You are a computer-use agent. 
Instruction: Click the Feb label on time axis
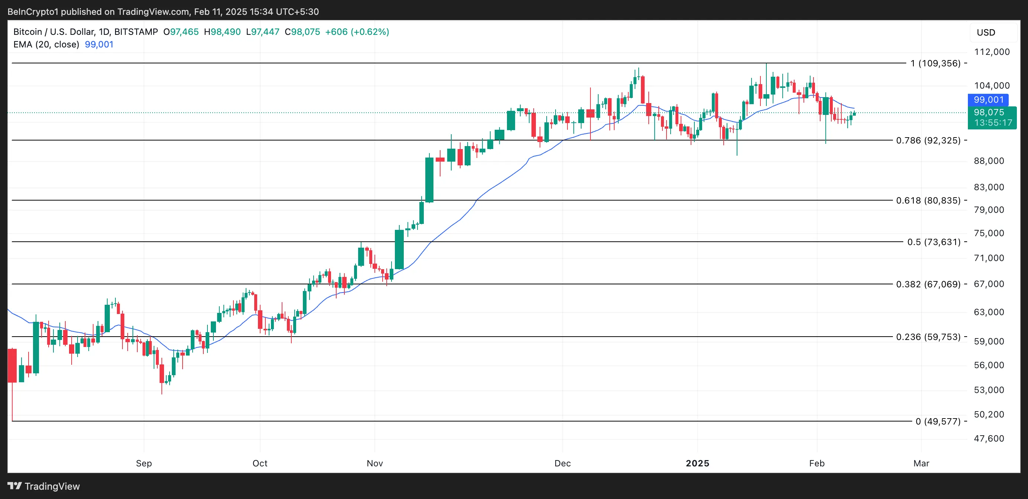tap(816, 463)
